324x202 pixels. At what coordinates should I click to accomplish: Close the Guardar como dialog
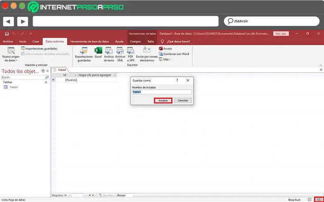tap(188, 80)
